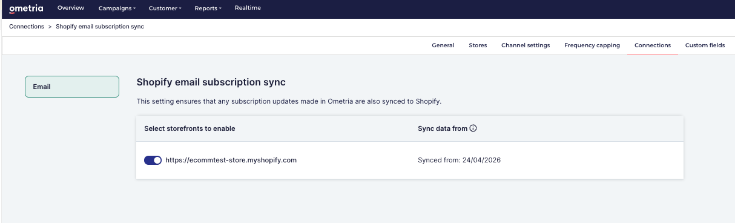
Task: Click the setting description sentence about Shopify sync
Action: click(x=289, y=101)
